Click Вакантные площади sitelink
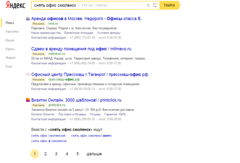The width and height of the screenshot is (240, 163). point(78,33)
